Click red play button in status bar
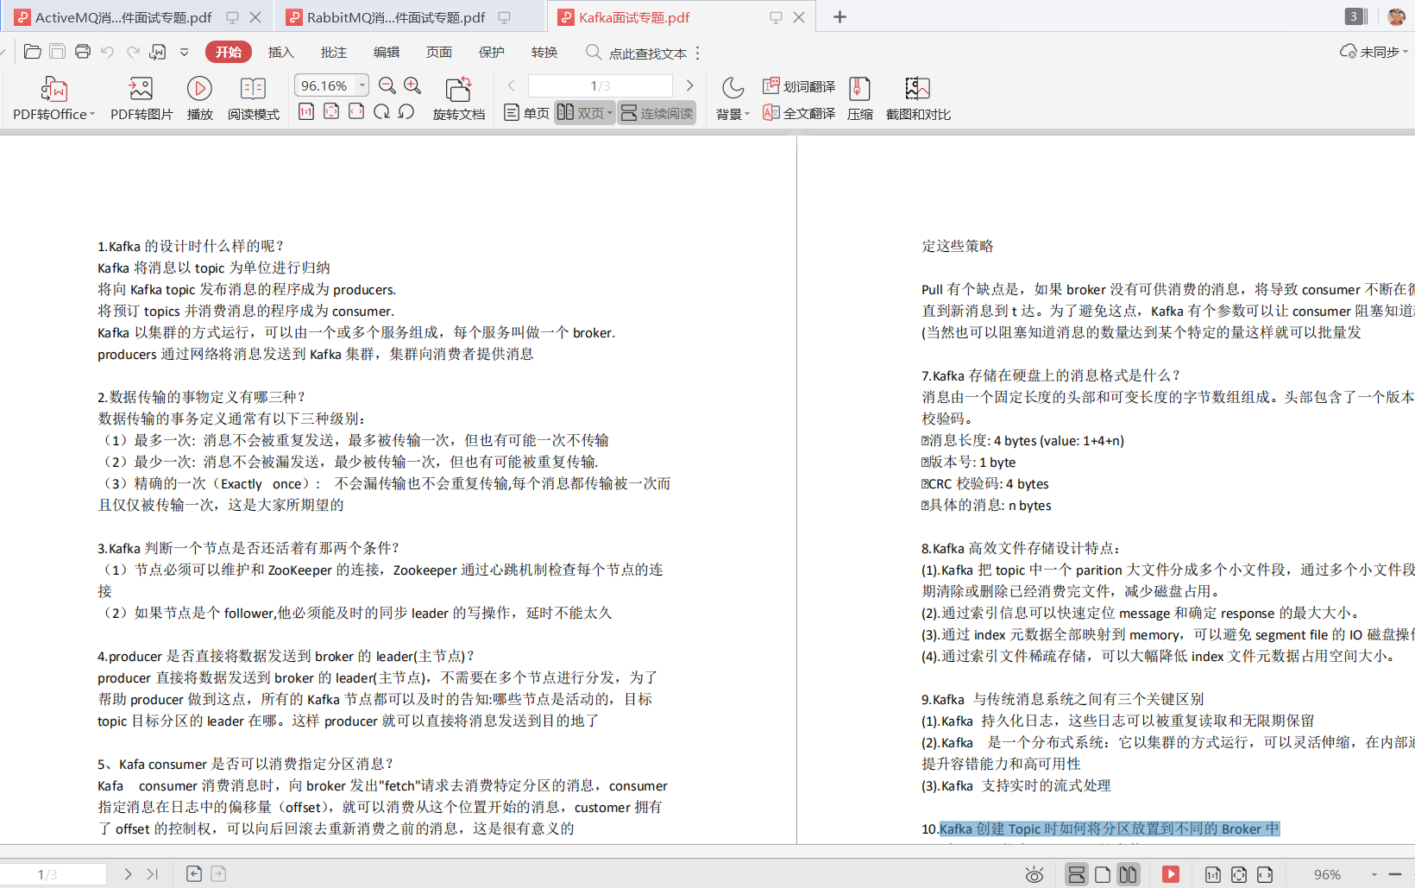The width and height of the screenshot is (1415, 888). 1171,874
